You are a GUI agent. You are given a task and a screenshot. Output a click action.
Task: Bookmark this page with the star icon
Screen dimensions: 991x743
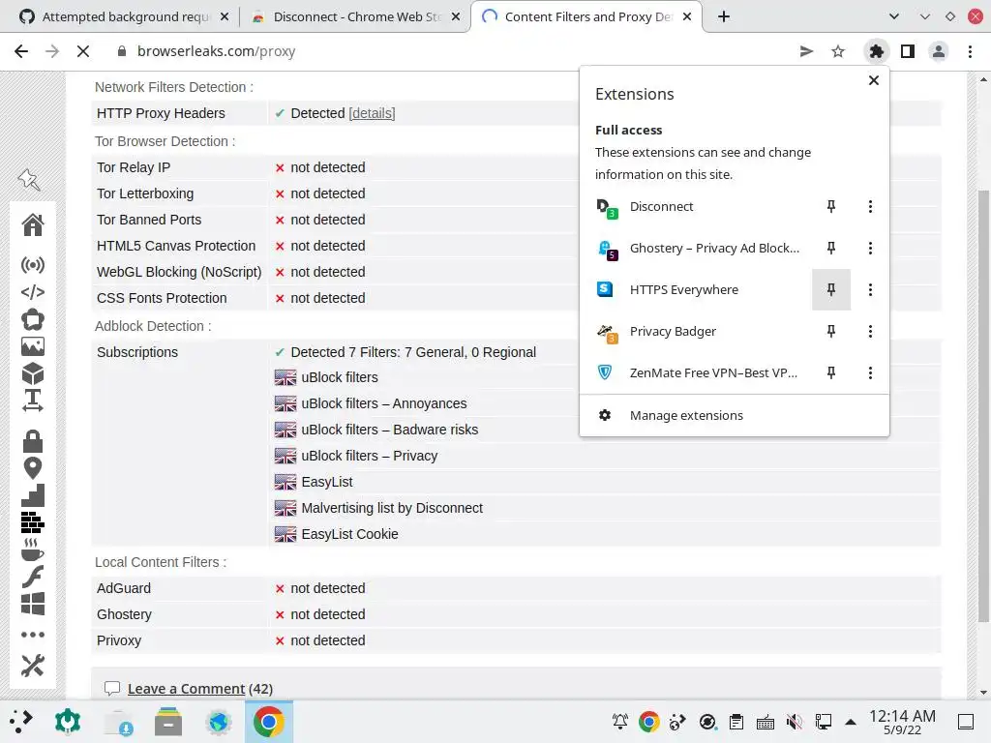pyautogui.click(x=838, y=51)
